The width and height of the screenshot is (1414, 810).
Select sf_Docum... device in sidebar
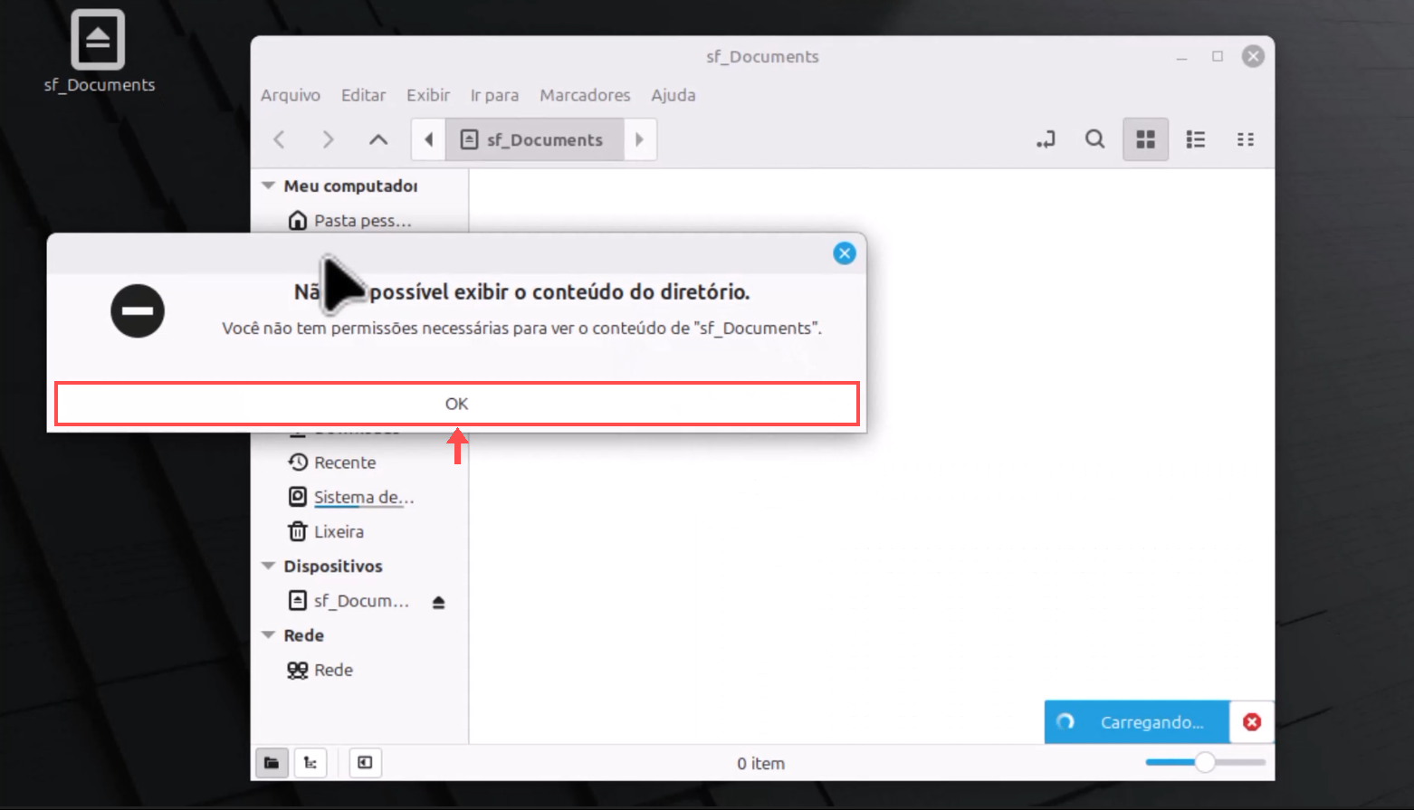click(349, 601)
